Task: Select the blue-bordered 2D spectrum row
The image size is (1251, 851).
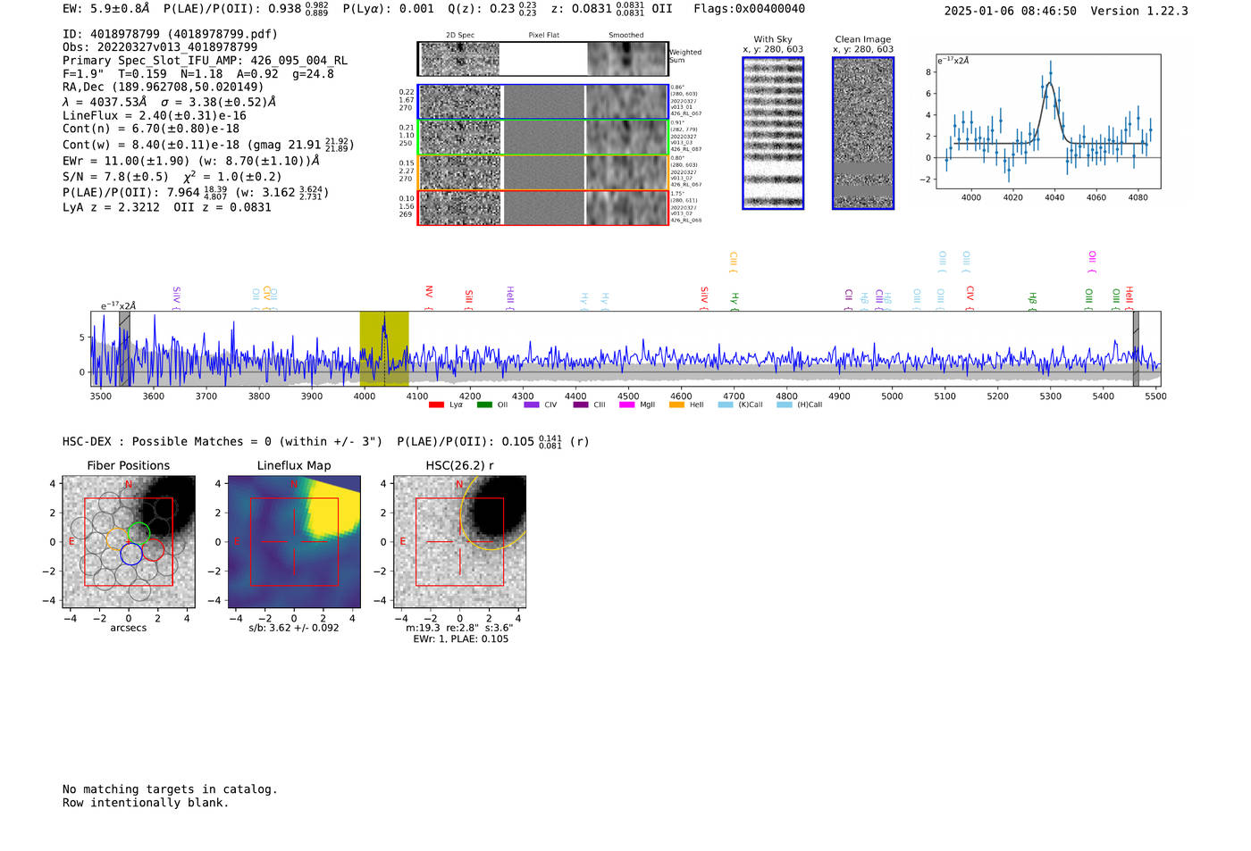Action: tap(543, 102)
